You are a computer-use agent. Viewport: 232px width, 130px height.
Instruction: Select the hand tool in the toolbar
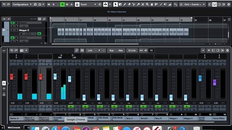[x=152, y=4]
